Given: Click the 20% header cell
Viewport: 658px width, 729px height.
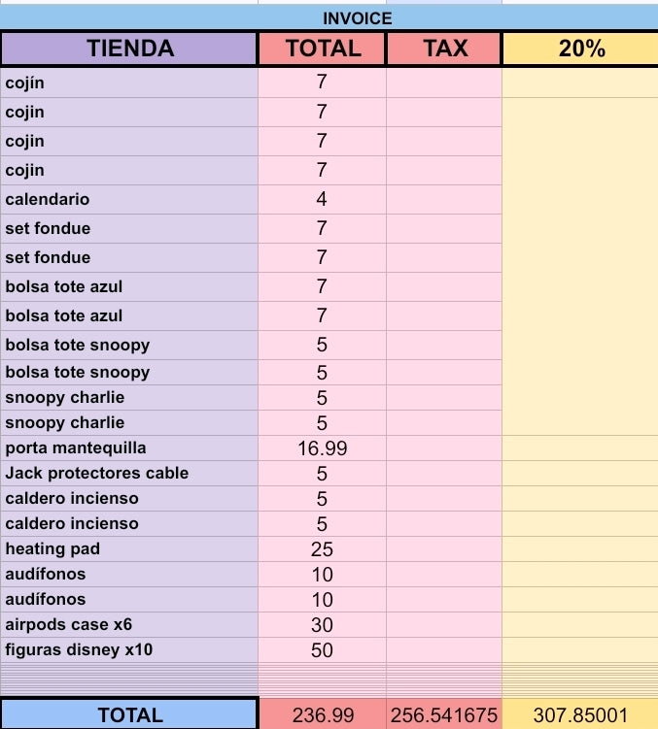Looking at the screenshot, I should click(x=580, y=49).
